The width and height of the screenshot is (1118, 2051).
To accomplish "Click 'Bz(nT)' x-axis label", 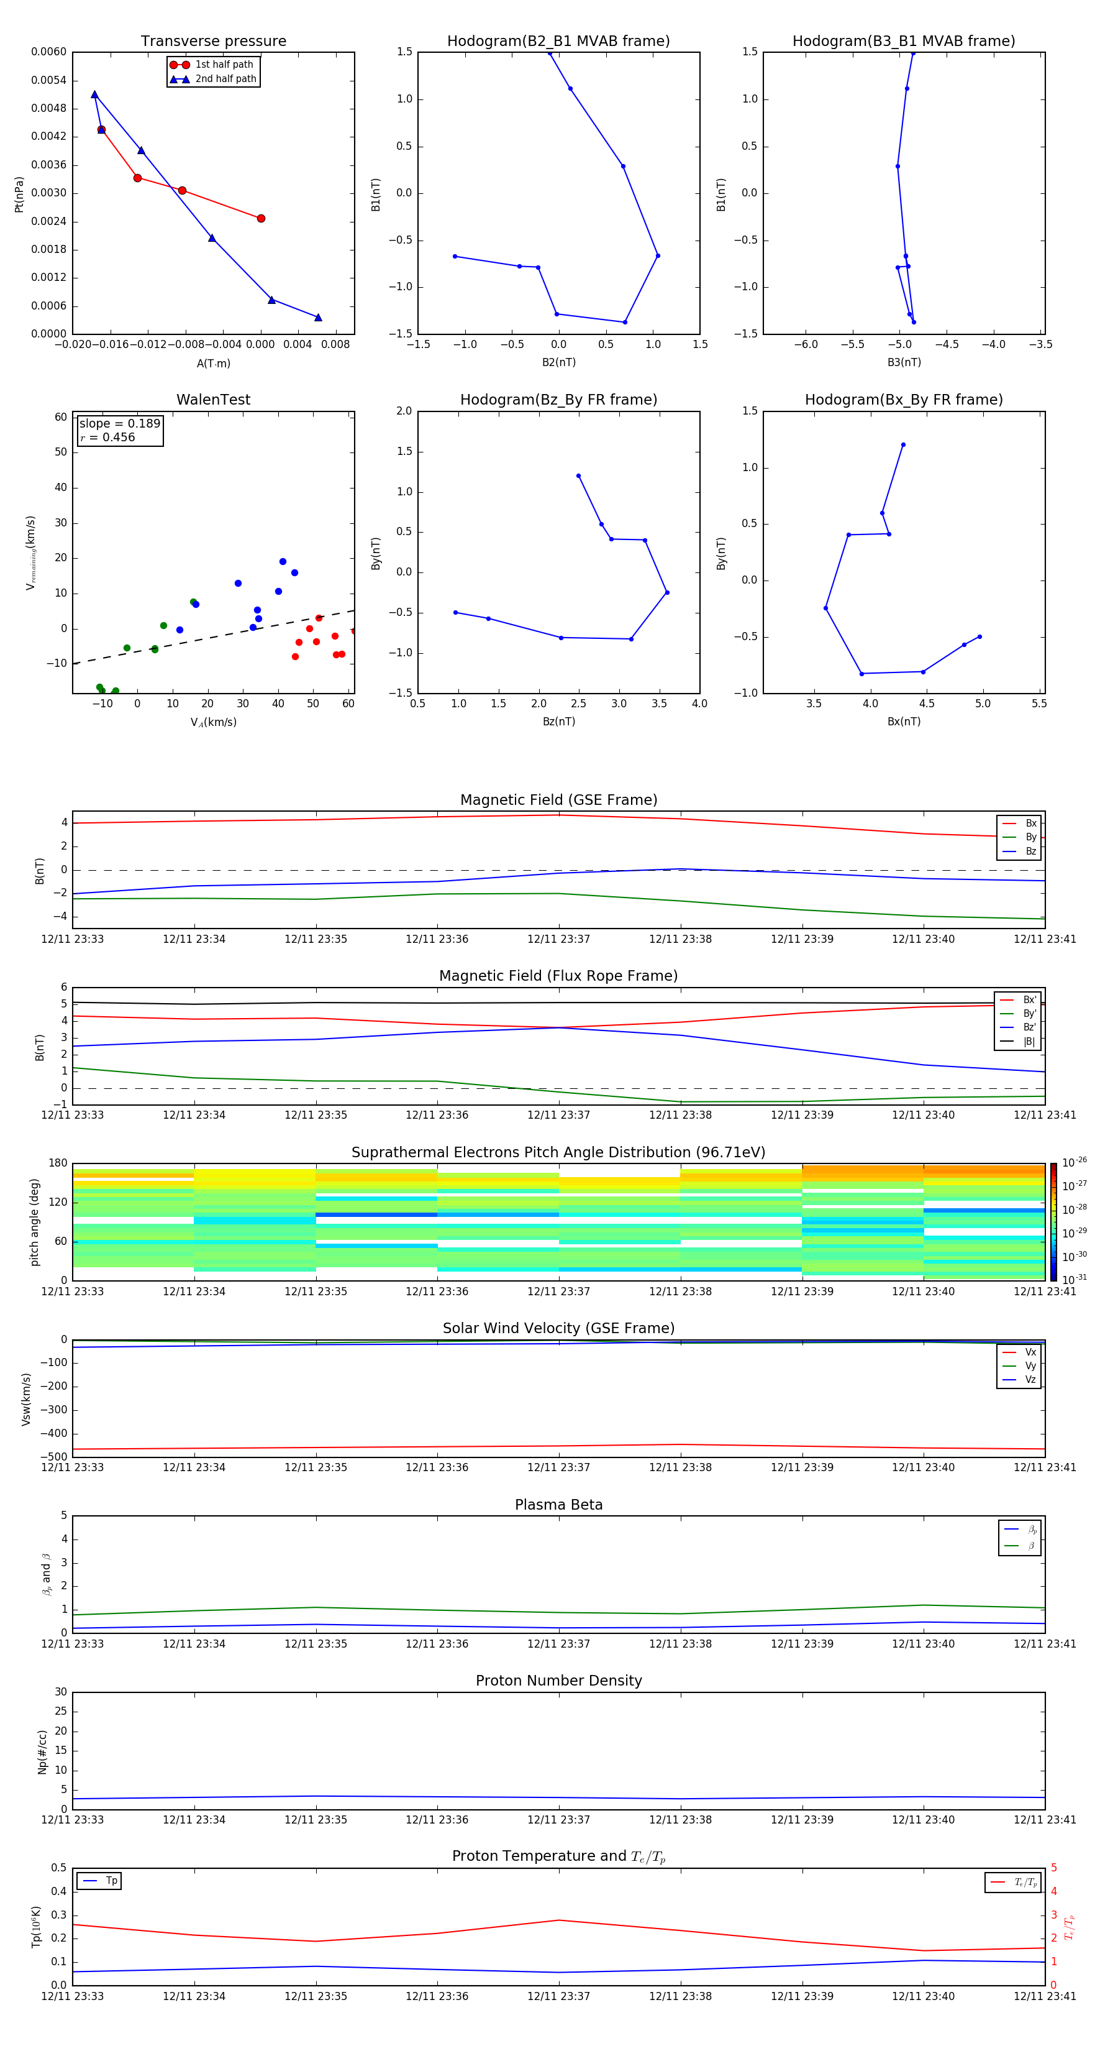I will [558, 722].
